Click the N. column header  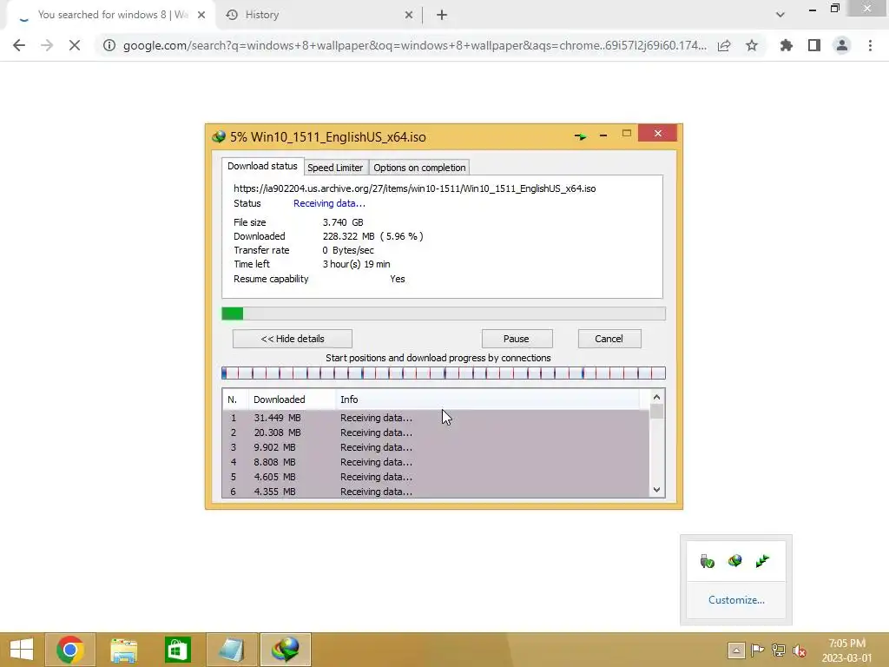tap(235, 400)
